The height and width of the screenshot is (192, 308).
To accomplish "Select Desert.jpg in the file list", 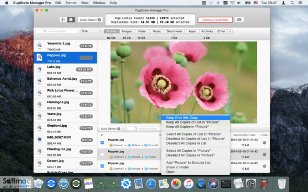I will click(65, 164).
